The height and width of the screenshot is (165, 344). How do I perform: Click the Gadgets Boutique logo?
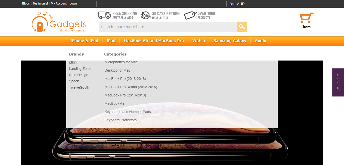coord(59,22)
